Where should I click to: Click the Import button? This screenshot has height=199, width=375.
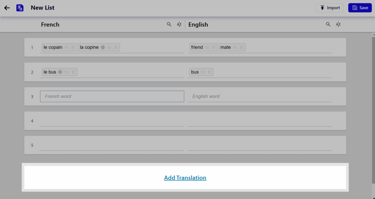(330, 8)
